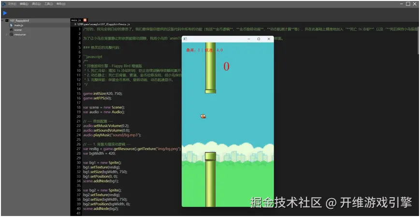The image size is (420, 217).
Task: Open the 调试(D) menu
Action: [x=36, y=4]
